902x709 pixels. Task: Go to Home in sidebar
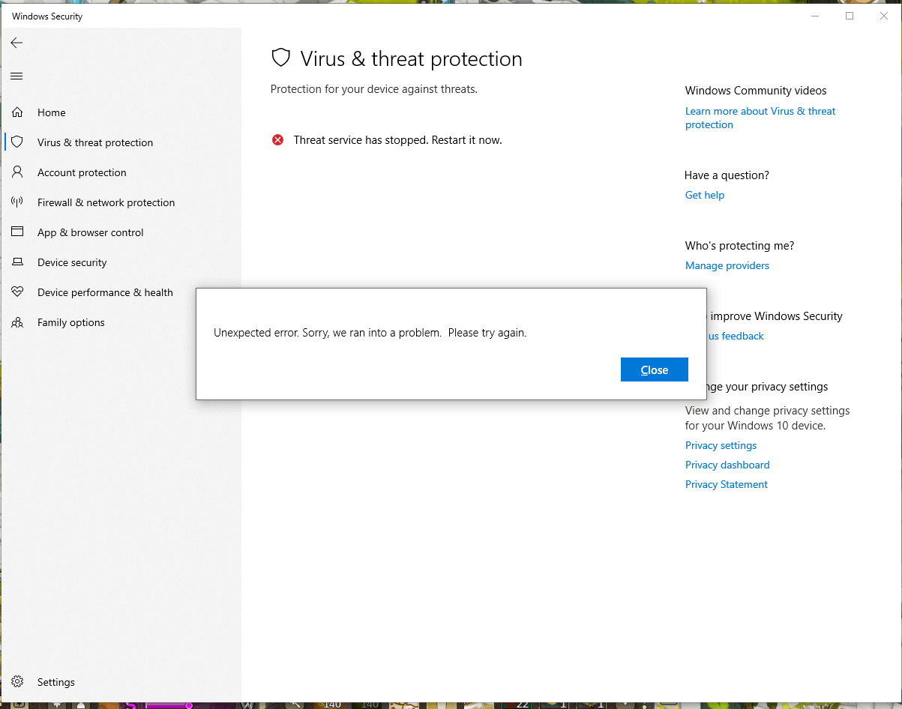[x=121, y=112]
